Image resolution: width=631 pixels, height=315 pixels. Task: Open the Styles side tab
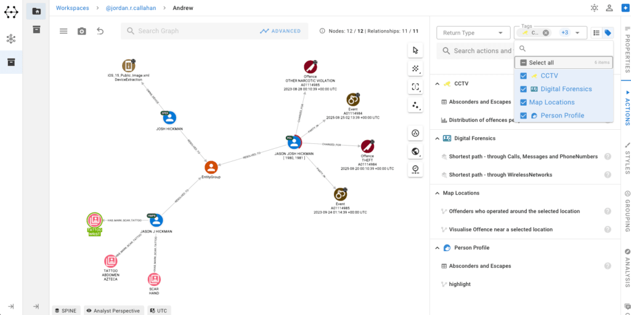click(x=626, y=158)
